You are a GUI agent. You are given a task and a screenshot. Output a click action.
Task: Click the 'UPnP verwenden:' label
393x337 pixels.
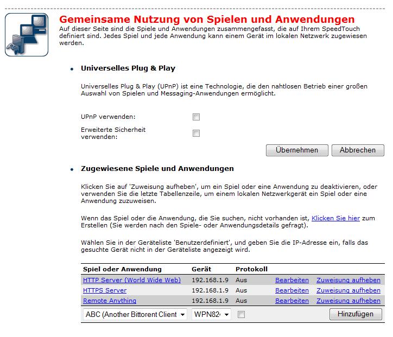108,117
